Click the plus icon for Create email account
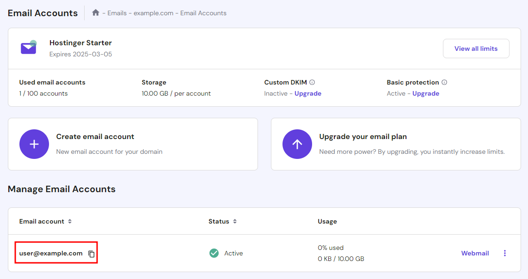Screen dimensions: 528x279 click(x=34, y=144)
